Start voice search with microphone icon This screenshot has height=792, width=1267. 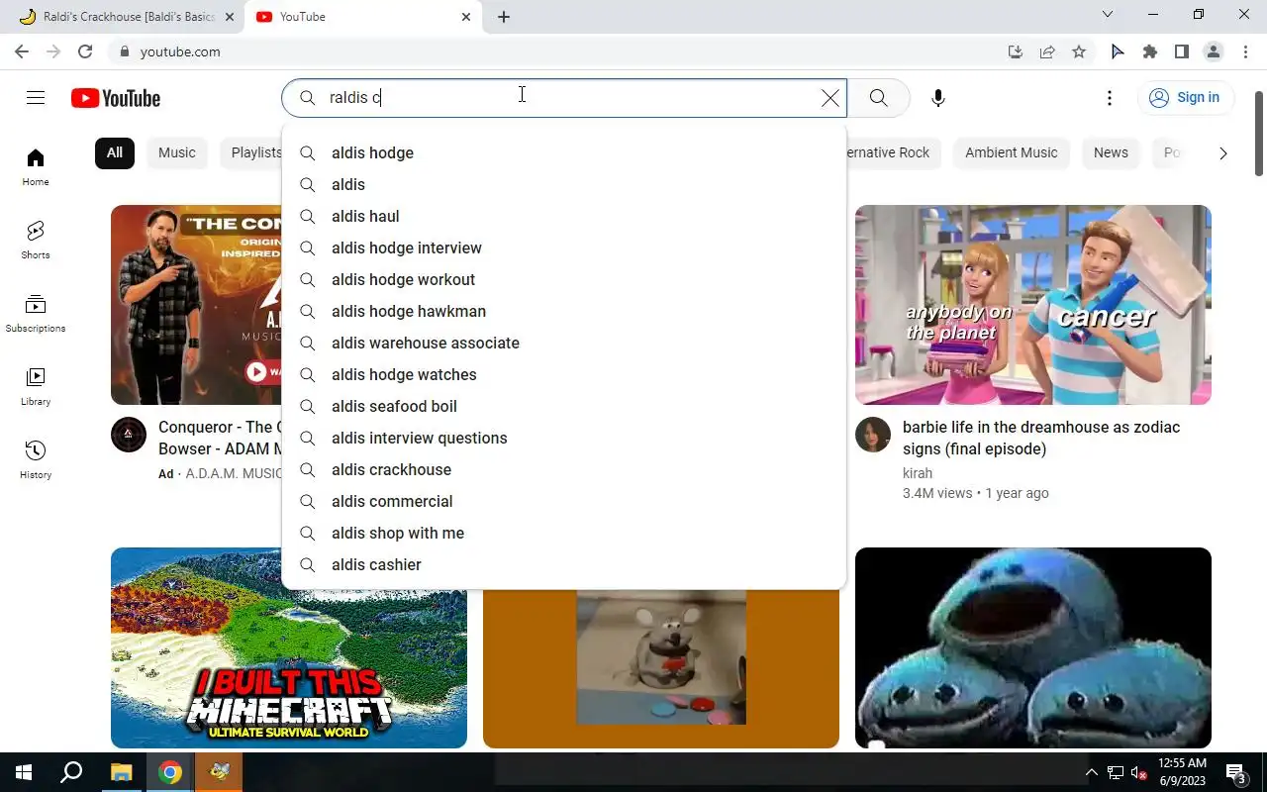(x=938, y=98)
